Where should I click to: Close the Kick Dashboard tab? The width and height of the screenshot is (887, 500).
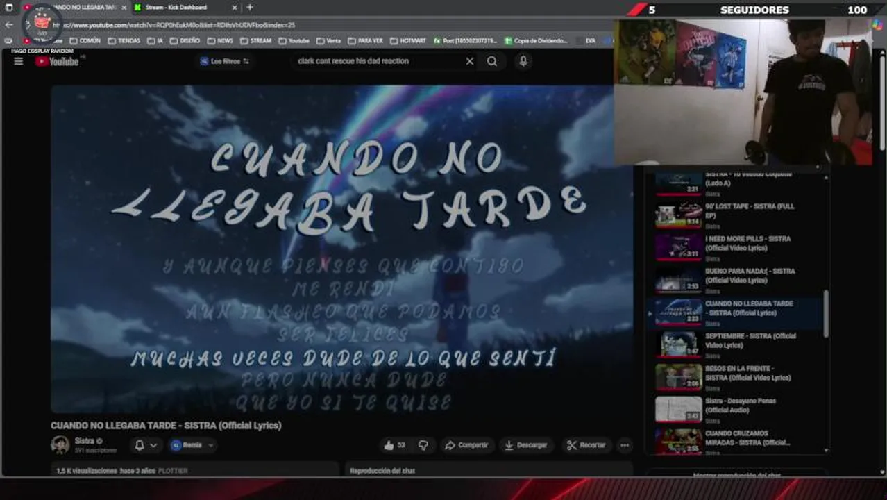234,8
